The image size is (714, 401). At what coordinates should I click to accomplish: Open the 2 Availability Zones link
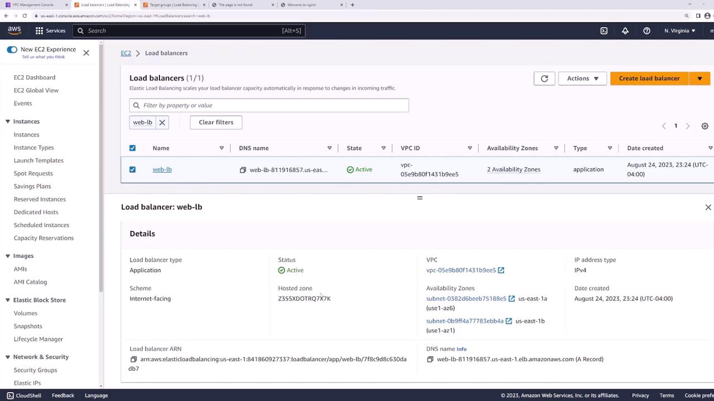(x=514, y=169)
